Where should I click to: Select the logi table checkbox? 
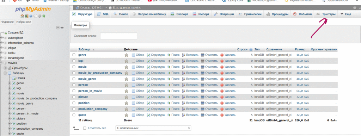tap(74, 61)
